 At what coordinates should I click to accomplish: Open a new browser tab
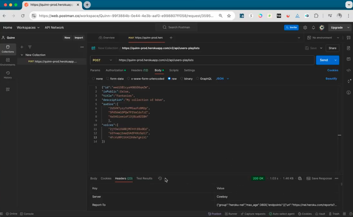click(x=87, y=5)
